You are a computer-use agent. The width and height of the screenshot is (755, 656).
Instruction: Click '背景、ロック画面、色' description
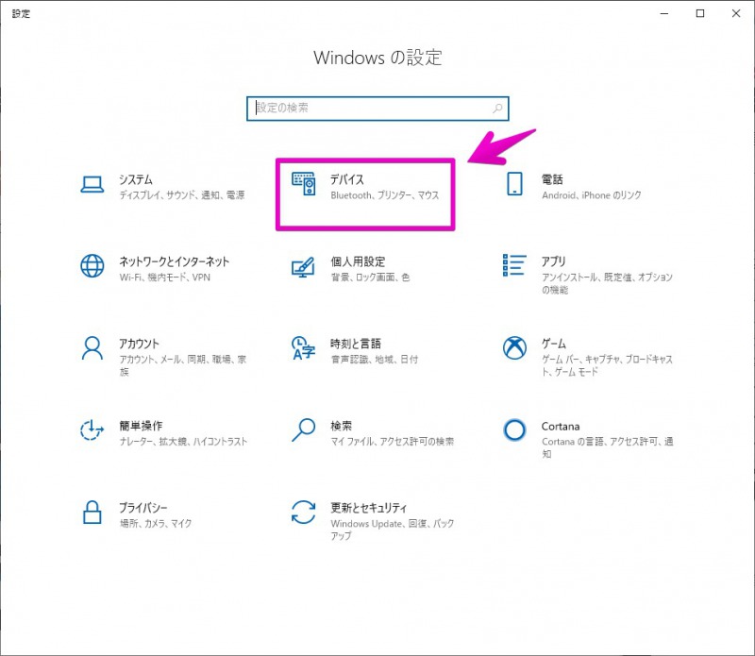tap(370, 277)
